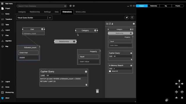This screenshot has height=104, width=186.
Task: Open the Map panel from sidebar
Action: pos(5,46)
